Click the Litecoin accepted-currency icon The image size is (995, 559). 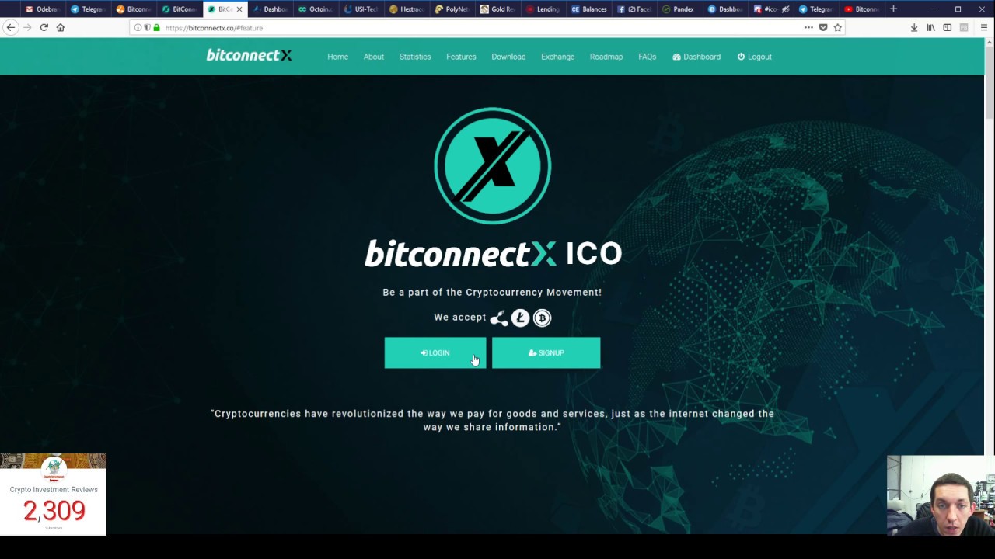tap(520, 318)
